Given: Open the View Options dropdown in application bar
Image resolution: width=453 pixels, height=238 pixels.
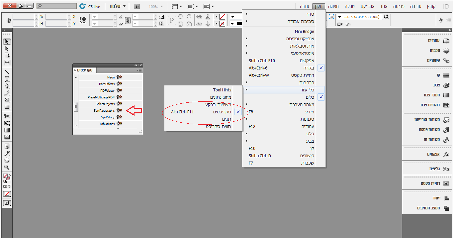Looking at the screenshot, I should tap(177, 6).
